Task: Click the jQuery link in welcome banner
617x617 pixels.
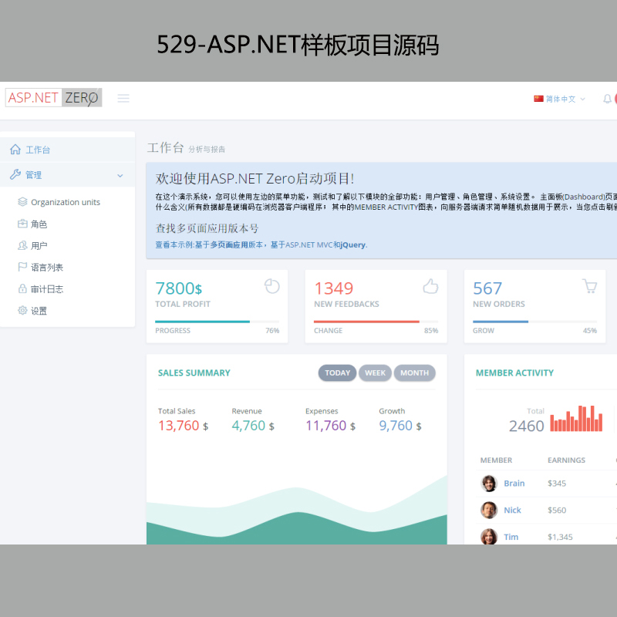Action: click(352, 244)
